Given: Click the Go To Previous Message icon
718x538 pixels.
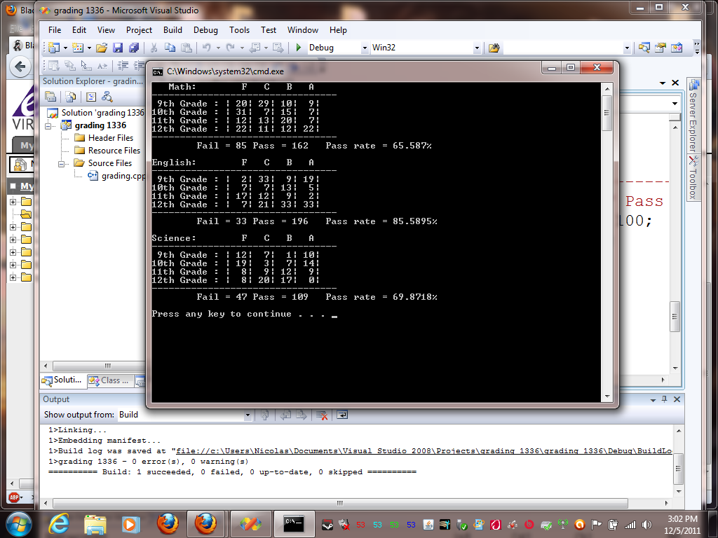Looking at the screenshot, I should 285,415.
